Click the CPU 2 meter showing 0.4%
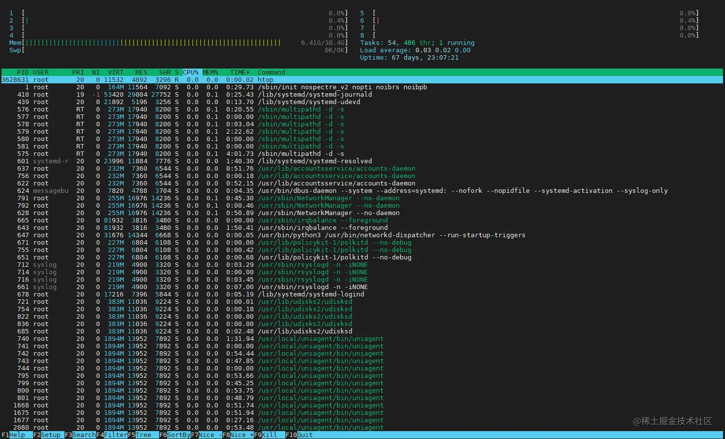Screen dimensions: 725x439 coord(178,21)
